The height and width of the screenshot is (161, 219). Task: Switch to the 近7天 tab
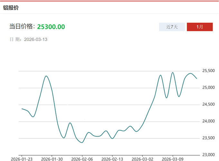[172, 27]
